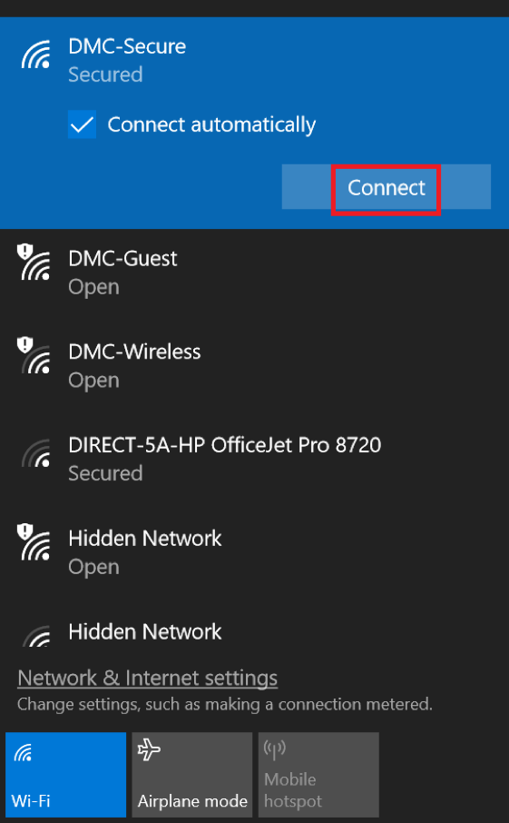Click the Mobile hotspot antenna icon
Viewport: 509px width, 823px height.
[275, 749]
